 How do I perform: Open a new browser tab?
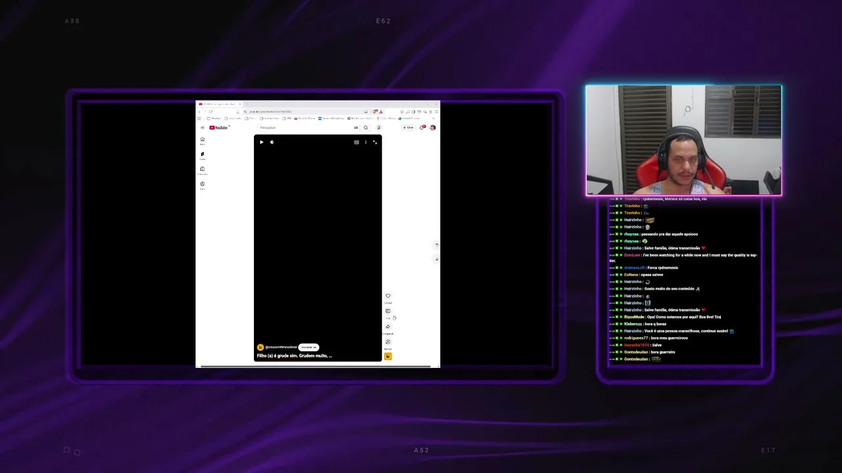248,104
